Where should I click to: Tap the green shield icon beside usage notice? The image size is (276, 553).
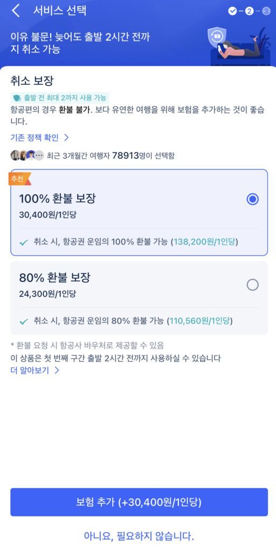click(x=17, y=98)
